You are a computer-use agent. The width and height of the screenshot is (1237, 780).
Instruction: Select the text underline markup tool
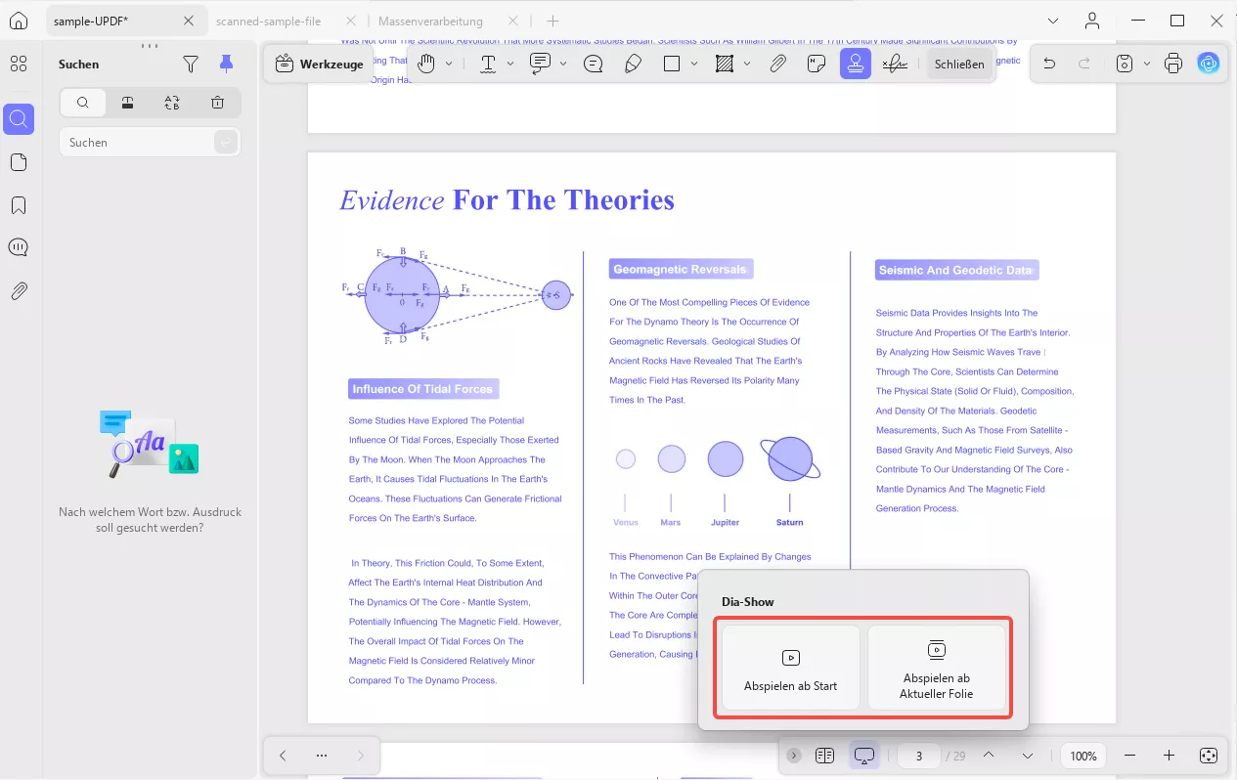click(487, 64)
